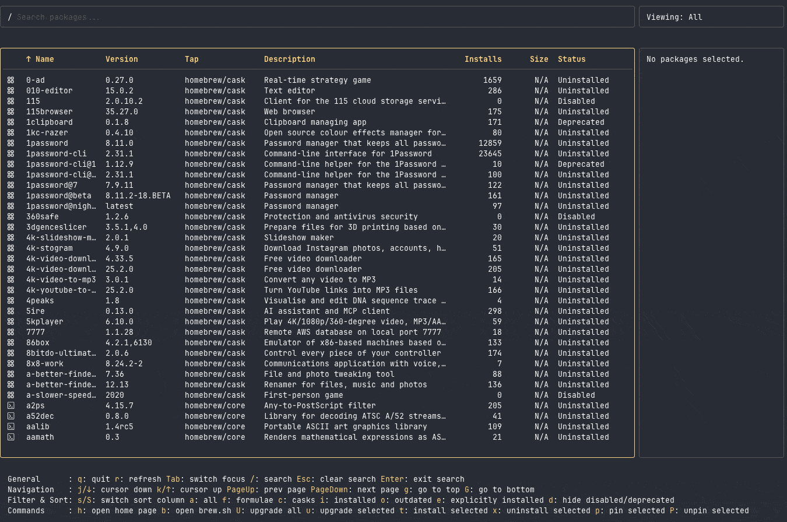787x522 pixels.
Task: Click 'h: open home page' command hint
Action: [x=117, y=510]
